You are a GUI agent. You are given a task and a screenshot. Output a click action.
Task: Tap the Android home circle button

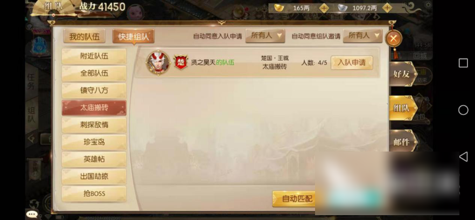(x=463, y=110)
